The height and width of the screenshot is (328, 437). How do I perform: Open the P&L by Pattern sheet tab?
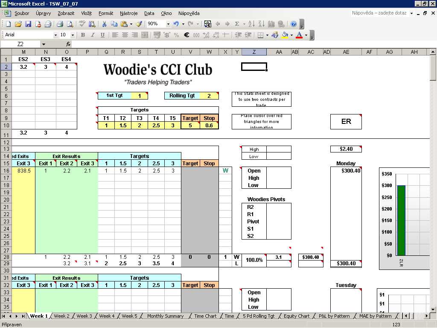334,316
